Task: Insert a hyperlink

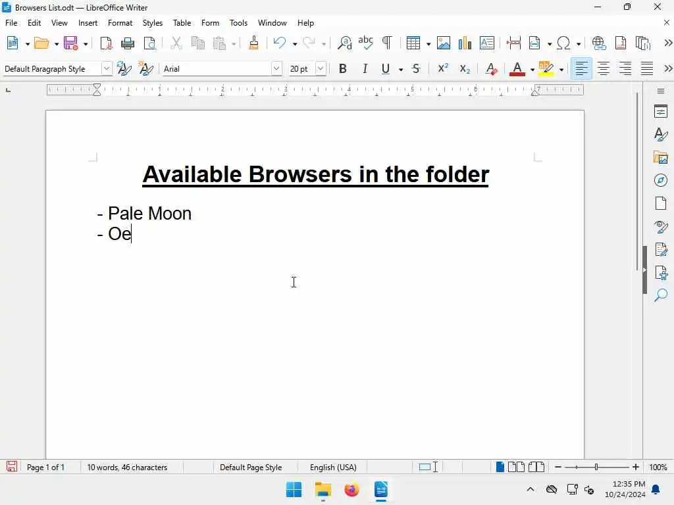Action: point(599,43)
